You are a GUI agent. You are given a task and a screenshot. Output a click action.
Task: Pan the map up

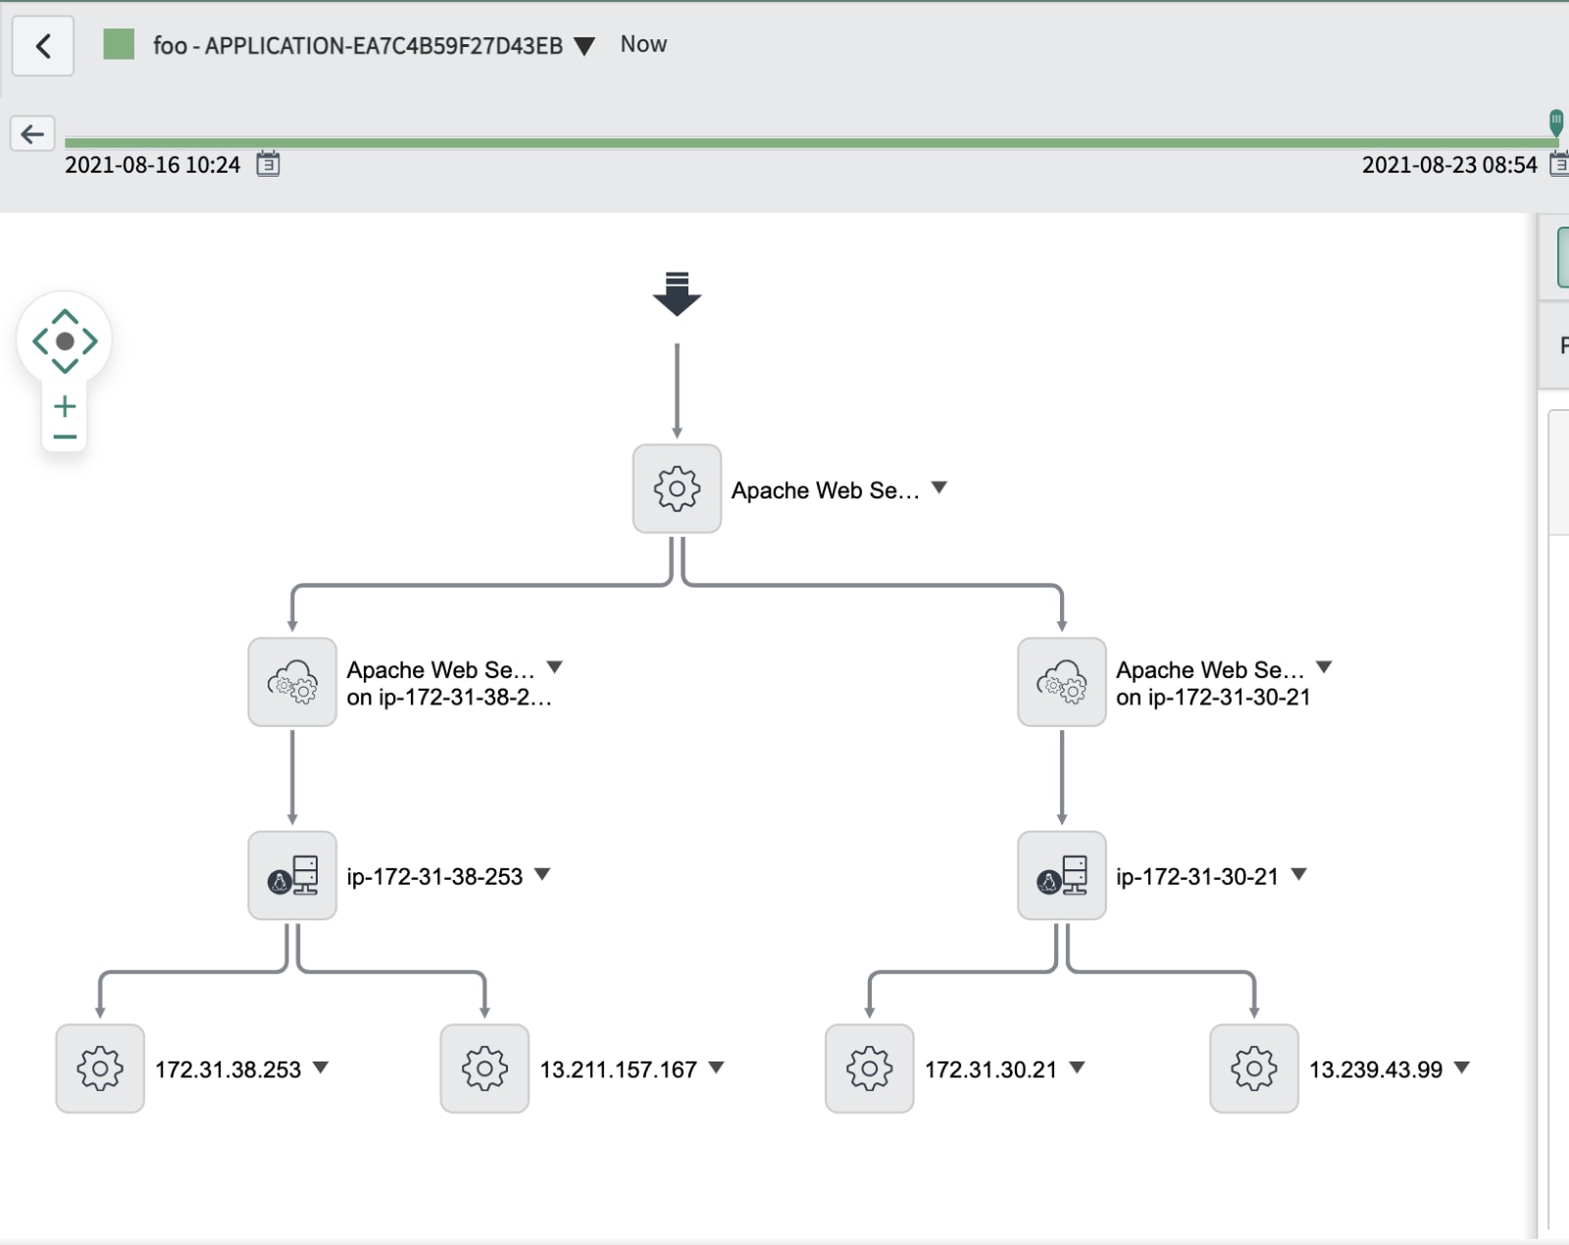[65, 317]
